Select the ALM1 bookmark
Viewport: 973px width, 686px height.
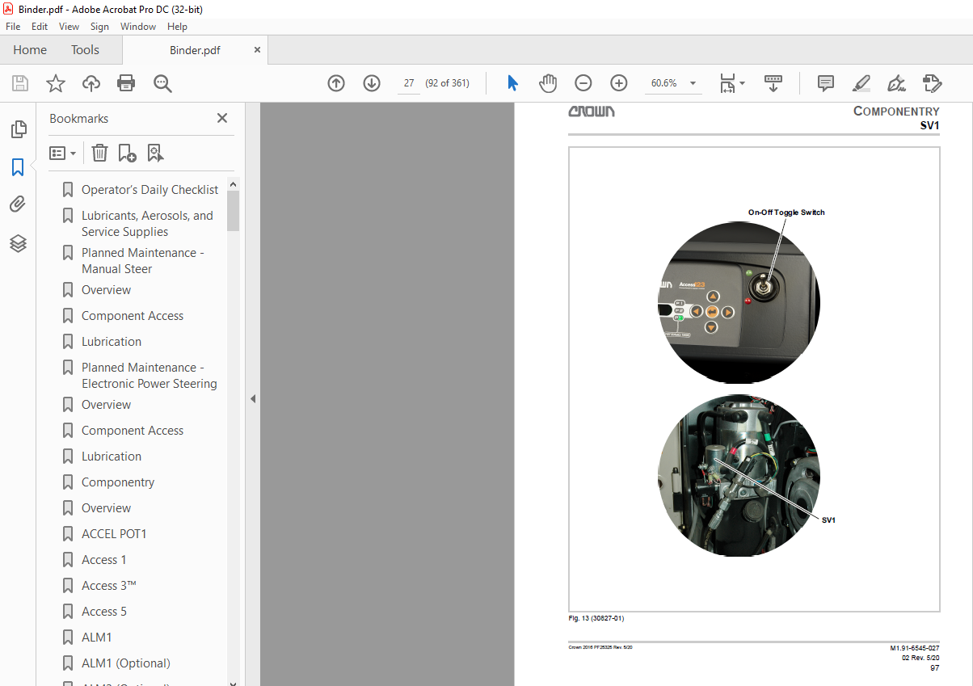(x=96, y=638)
